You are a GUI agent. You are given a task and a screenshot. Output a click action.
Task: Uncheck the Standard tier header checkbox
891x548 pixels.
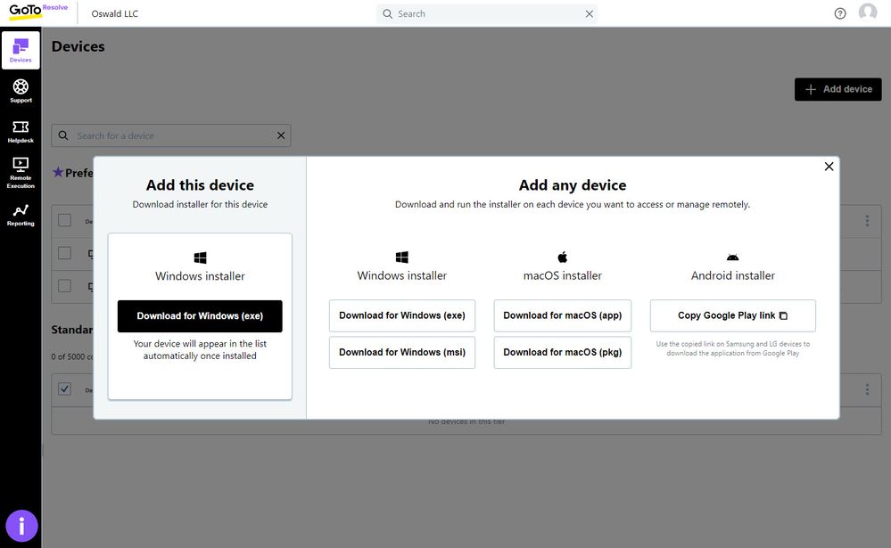point(65,389)
